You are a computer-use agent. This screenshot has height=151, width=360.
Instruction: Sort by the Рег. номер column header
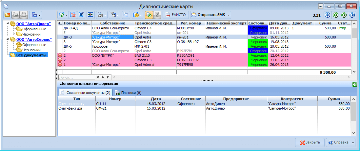click(x=191, y=23)
